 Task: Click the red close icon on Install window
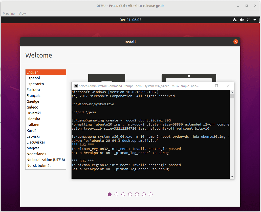point(235,42)
